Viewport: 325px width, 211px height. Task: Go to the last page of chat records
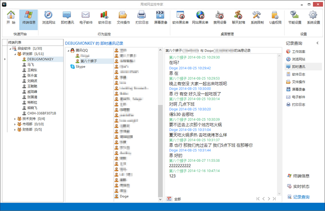click(276, 199)
